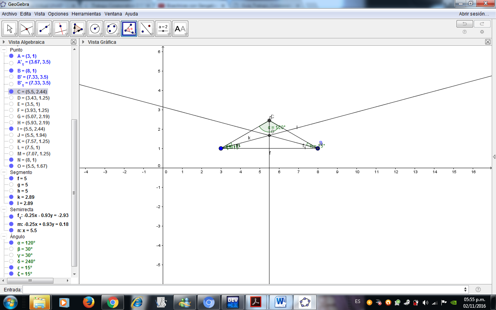Toggle visibility of segment g
Image resolution: width=496 pixels, height=310 pixels.
[11, 185]
